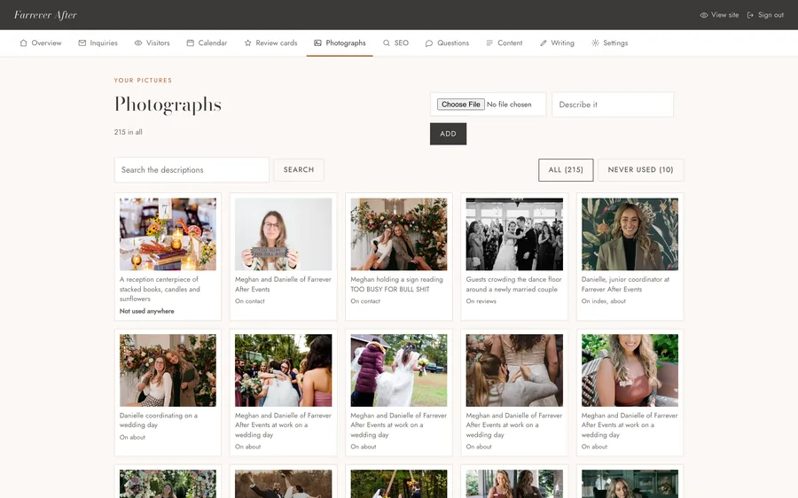Image resolution: width=798 pixels, height=498 pixels.
Task: Click the Review cards star icon
Action: [248, 43]
